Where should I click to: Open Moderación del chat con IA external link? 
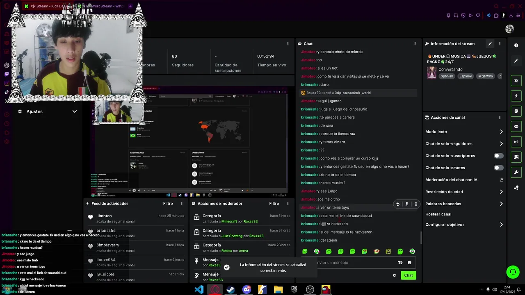(501, 180)
